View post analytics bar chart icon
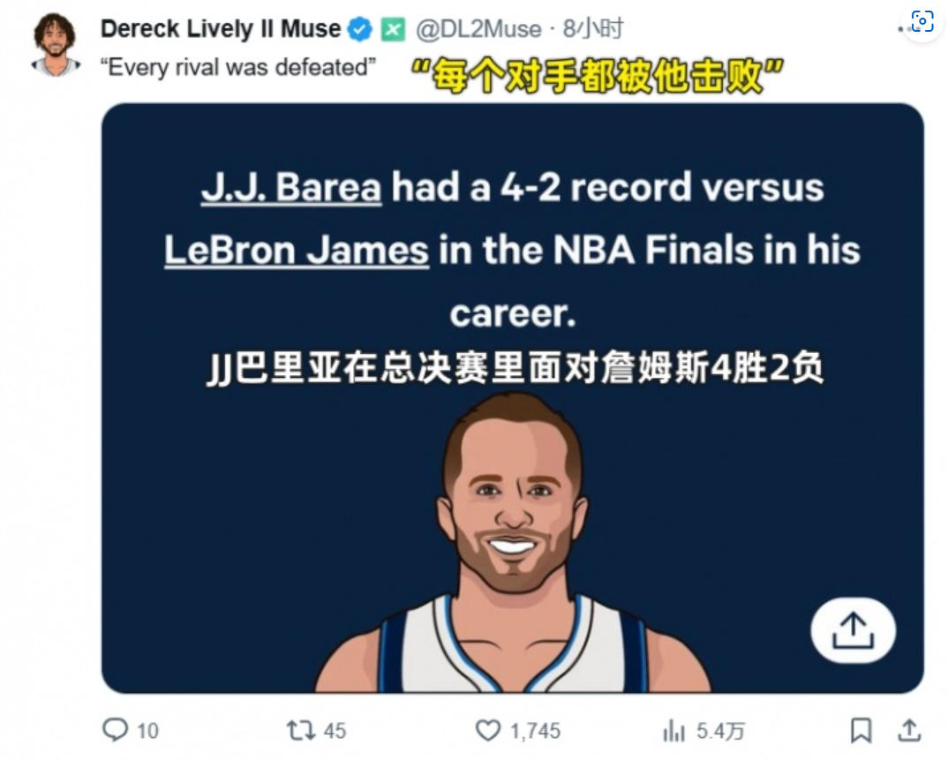The height and width of the screenshot is (760, 948). pos(673,730)
